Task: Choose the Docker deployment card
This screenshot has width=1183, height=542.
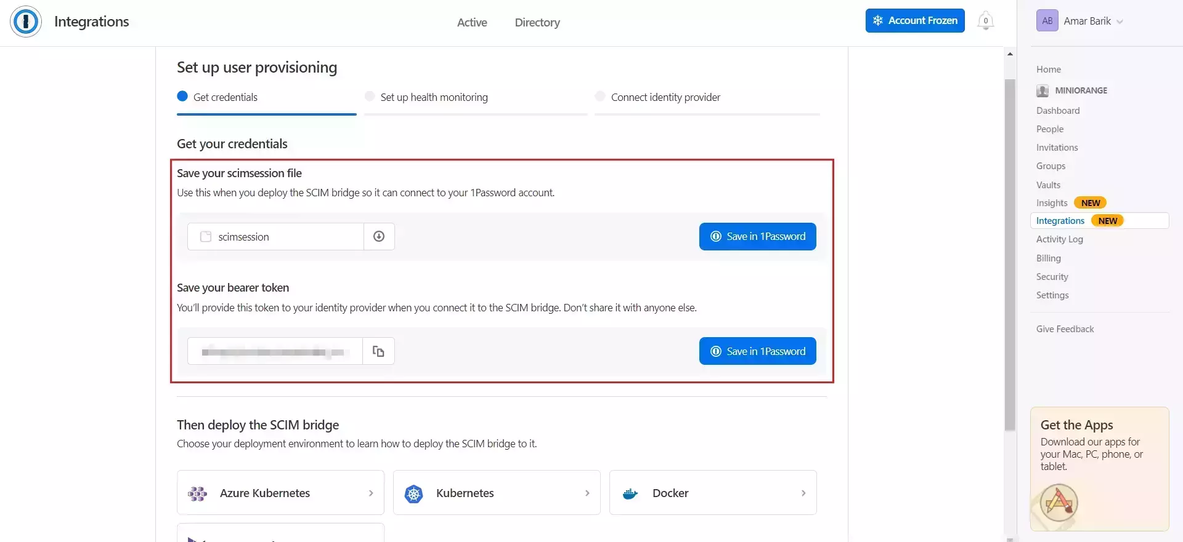Action: pyautogui.click(x=713, y=493)
